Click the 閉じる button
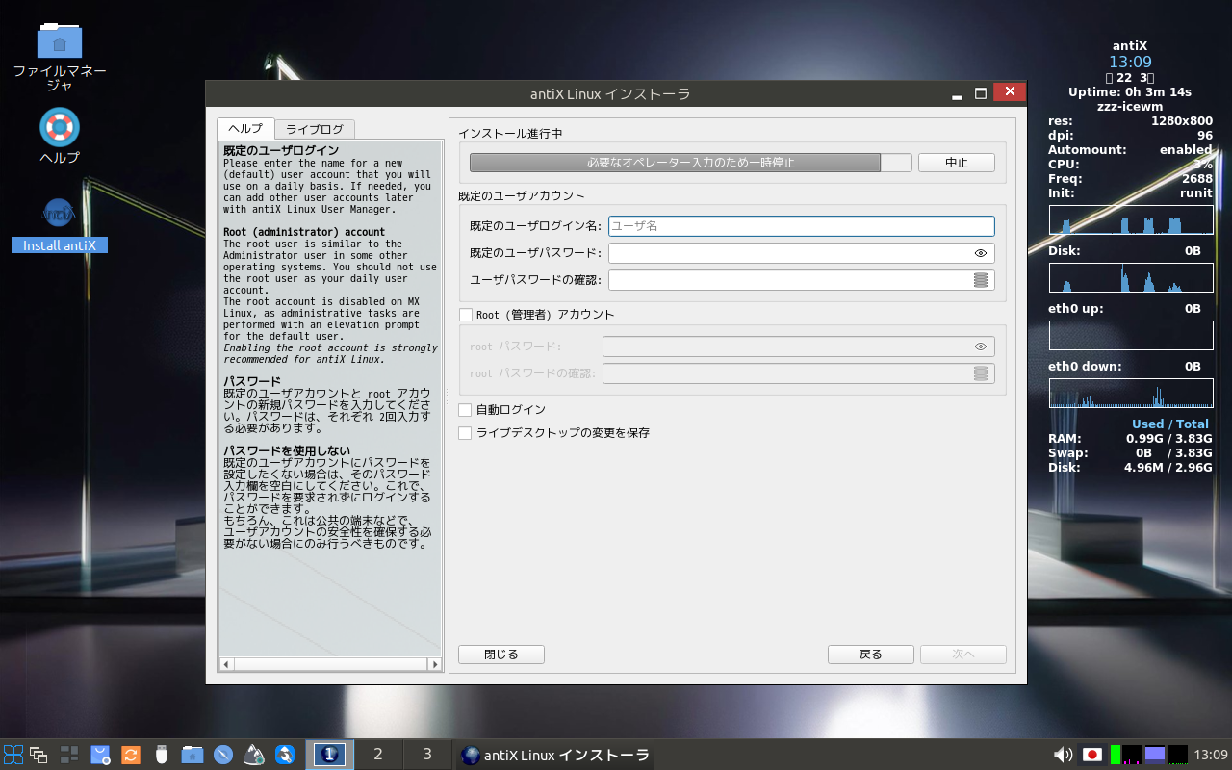1232x770 pixels. [x=501, y=654]
